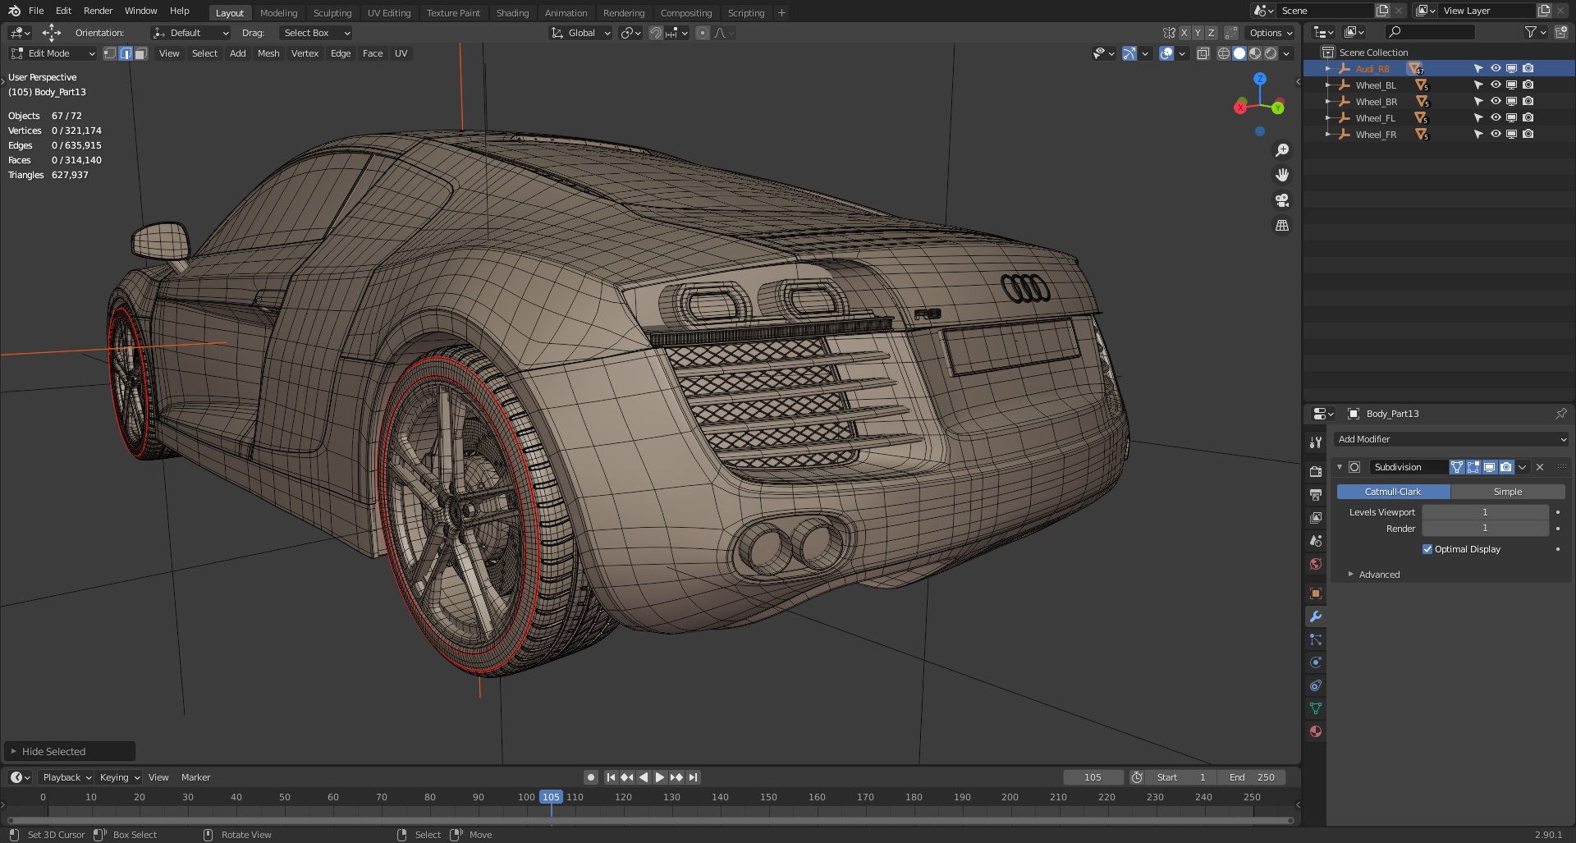Select Simple subdivision type
Image resolution: width=1576 pixels, height=843 pixels.
pyautogui.click(x=1508, y=492)
